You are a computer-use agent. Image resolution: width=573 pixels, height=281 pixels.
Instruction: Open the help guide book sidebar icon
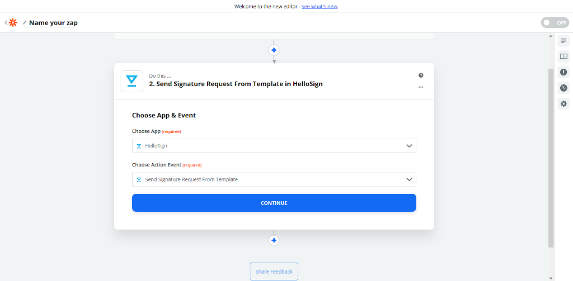pyautogui.click(x=563, y=56)
